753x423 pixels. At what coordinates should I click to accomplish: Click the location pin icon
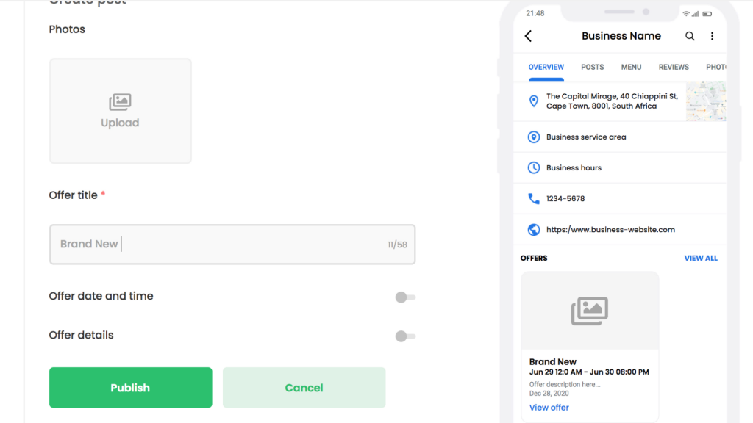534,101
